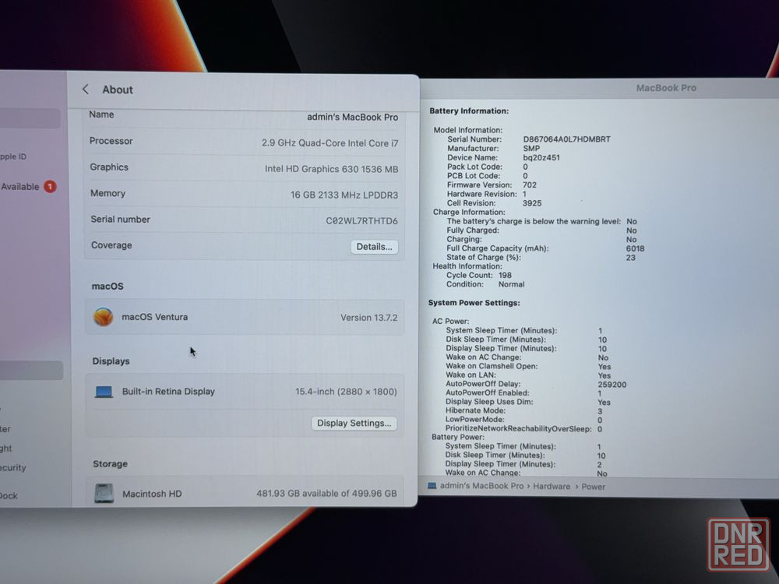Click the Battery Power label
The height and width of the screenshot is (584, 779).
point(457,438)
